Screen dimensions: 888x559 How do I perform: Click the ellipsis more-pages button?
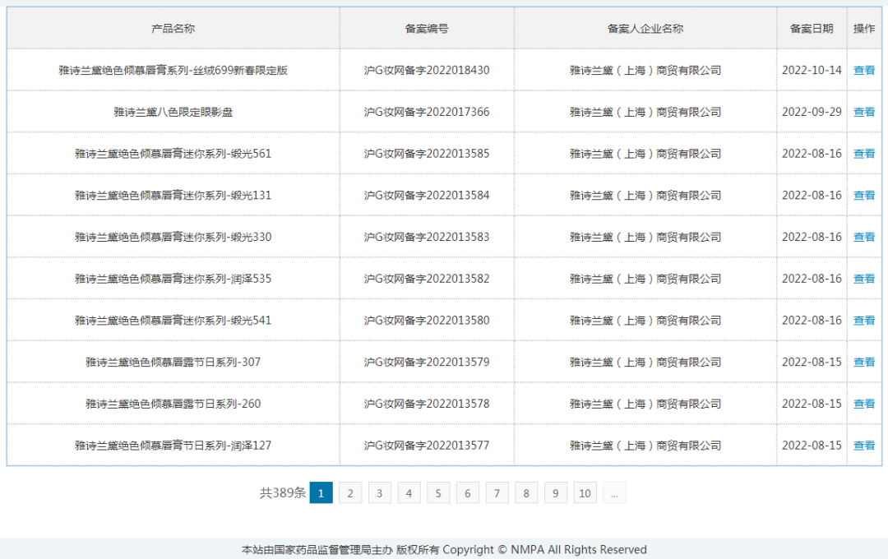pyautogui.click(x=614, y=492)
